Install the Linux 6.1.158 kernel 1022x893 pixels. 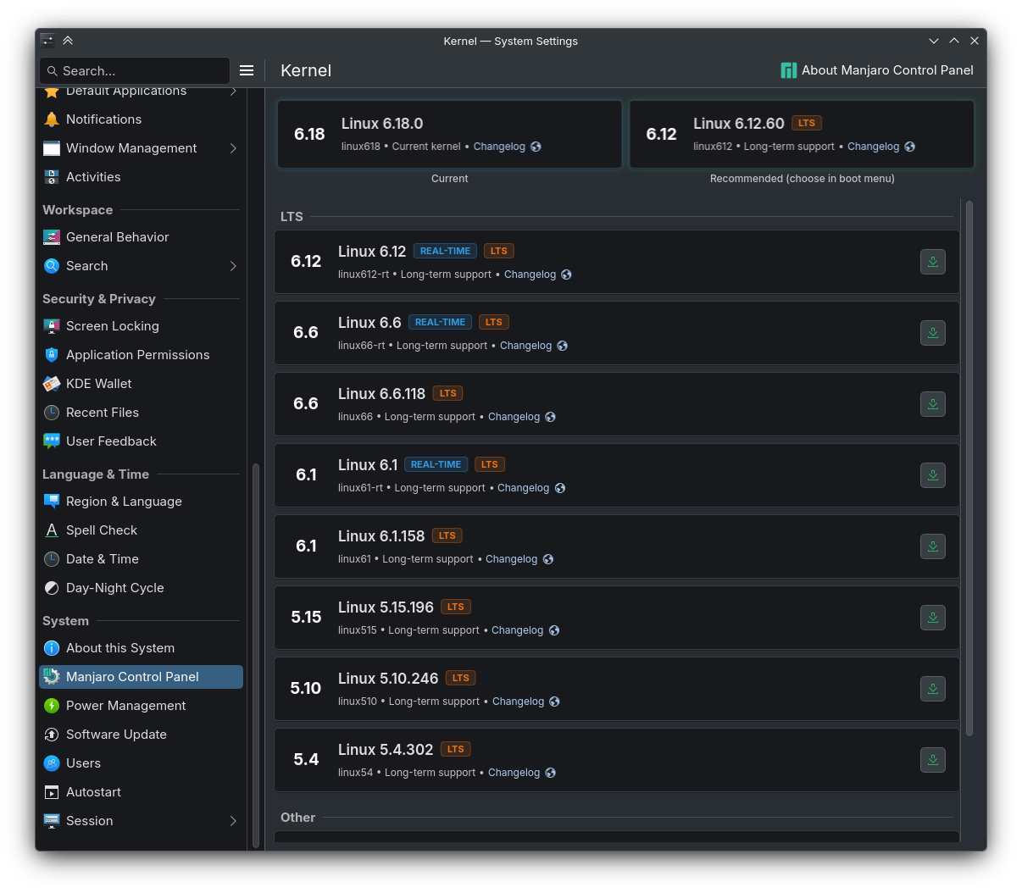point(932,546)
